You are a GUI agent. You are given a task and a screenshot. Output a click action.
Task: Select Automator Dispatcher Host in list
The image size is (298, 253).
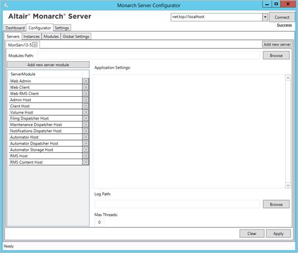coord(46,143)
